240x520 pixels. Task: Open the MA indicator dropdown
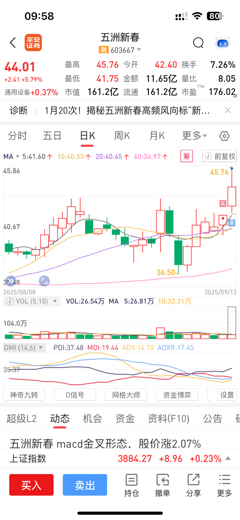tap(11, 156)
